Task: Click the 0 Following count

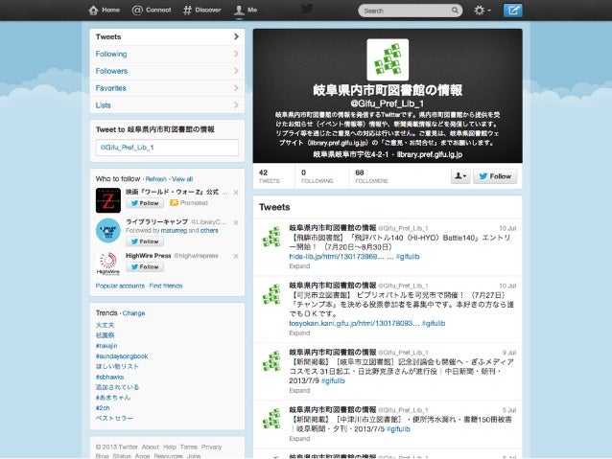Action: pos(317,176)
